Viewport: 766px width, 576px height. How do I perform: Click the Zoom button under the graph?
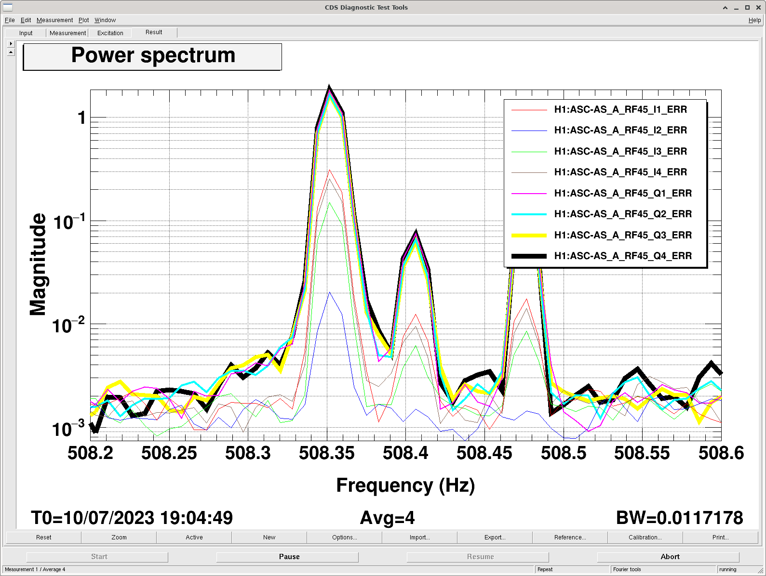pos(119,537)
